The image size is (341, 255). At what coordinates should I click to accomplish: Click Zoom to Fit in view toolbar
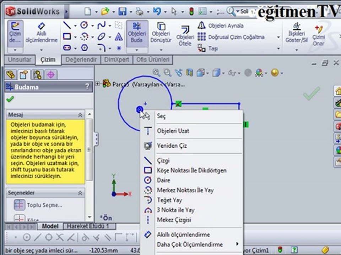156,73
